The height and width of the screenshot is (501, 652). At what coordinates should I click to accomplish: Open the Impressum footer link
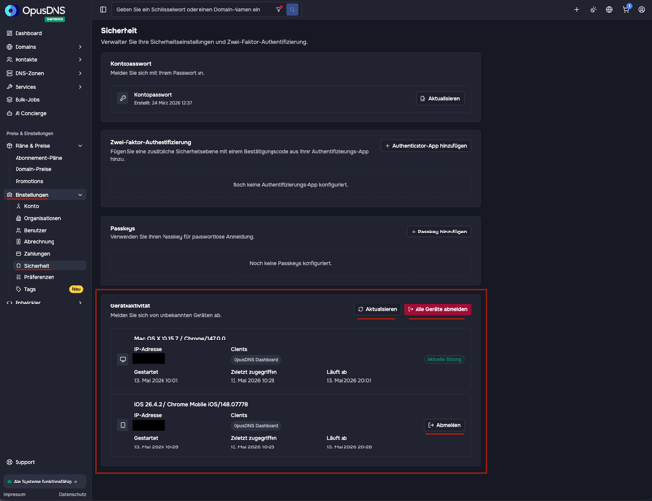click(x=15, y=495)
